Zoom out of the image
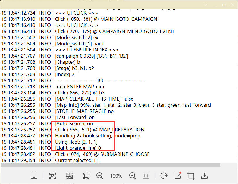Screen dimensions: 238x184 pos(100,176)
